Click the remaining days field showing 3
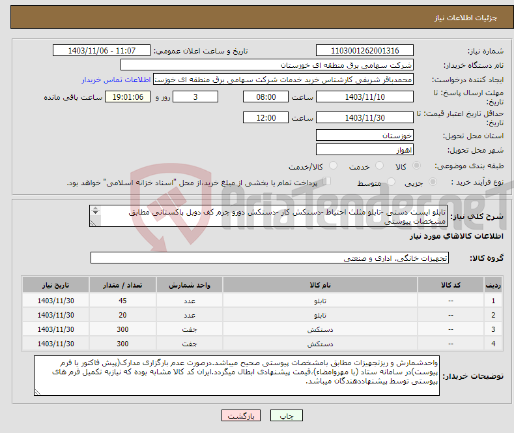Viewport: 514px width, 433px height. click(x=195, y=97)
